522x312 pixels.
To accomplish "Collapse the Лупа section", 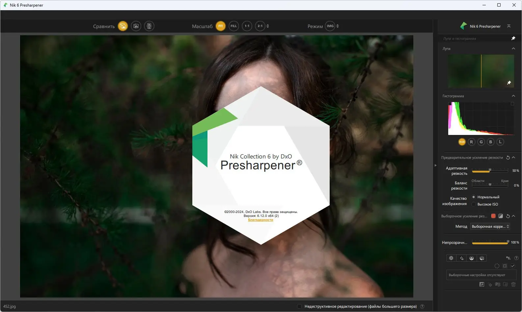I will coord(513,48).
